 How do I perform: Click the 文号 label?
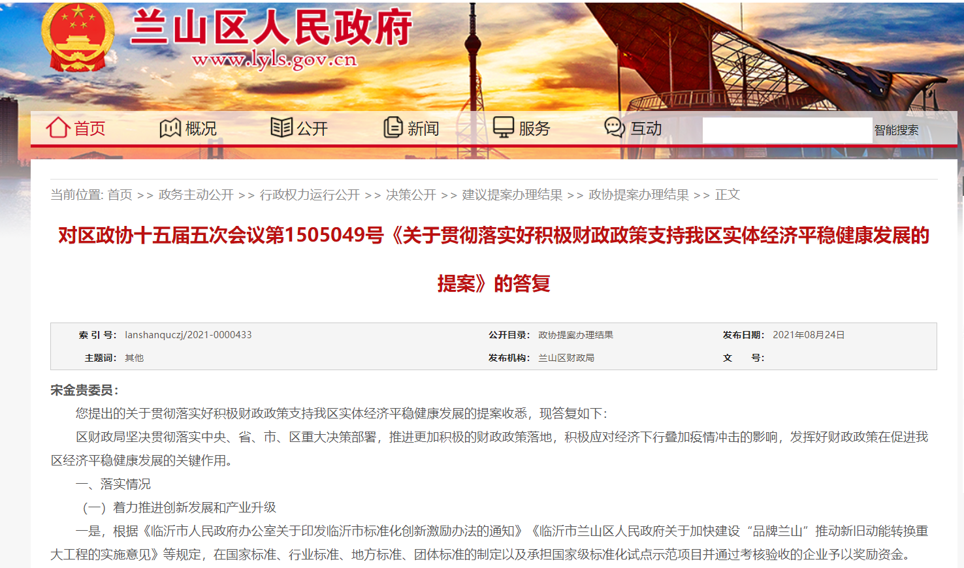(x=743, y=358)
